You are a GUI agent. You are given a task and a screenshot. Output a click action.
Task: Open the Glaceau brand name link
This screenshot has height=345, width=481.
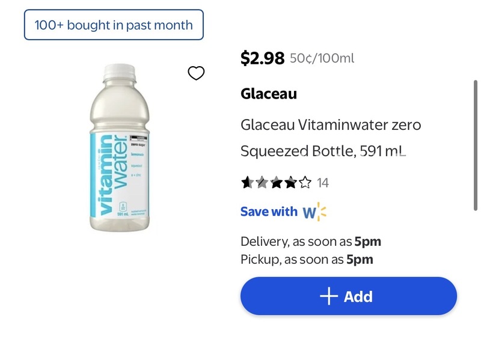269,94
